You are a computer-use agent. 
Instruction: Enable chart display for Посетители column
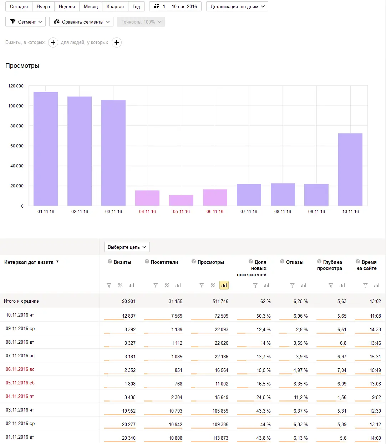click(178, 285)
